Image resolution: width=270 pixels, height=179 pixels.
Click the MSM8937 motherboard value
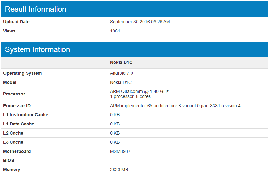[x=120, y=151]
